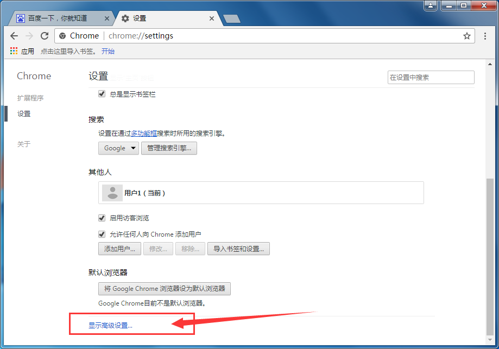Image resolution: width=499 pixels, height=349 pixels.
Task: Click the forward navigation arrow
Action: click(x=29, y=36)
